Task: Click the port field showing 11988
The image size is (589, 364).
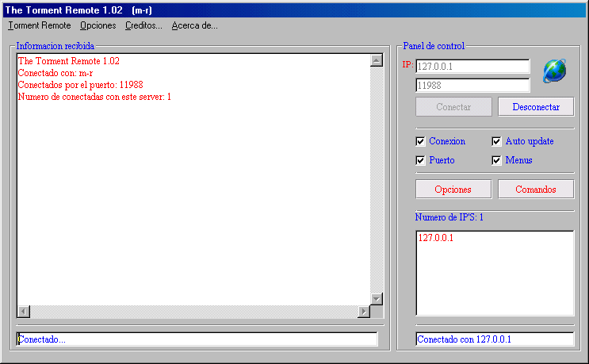Action: coord(472,86)
